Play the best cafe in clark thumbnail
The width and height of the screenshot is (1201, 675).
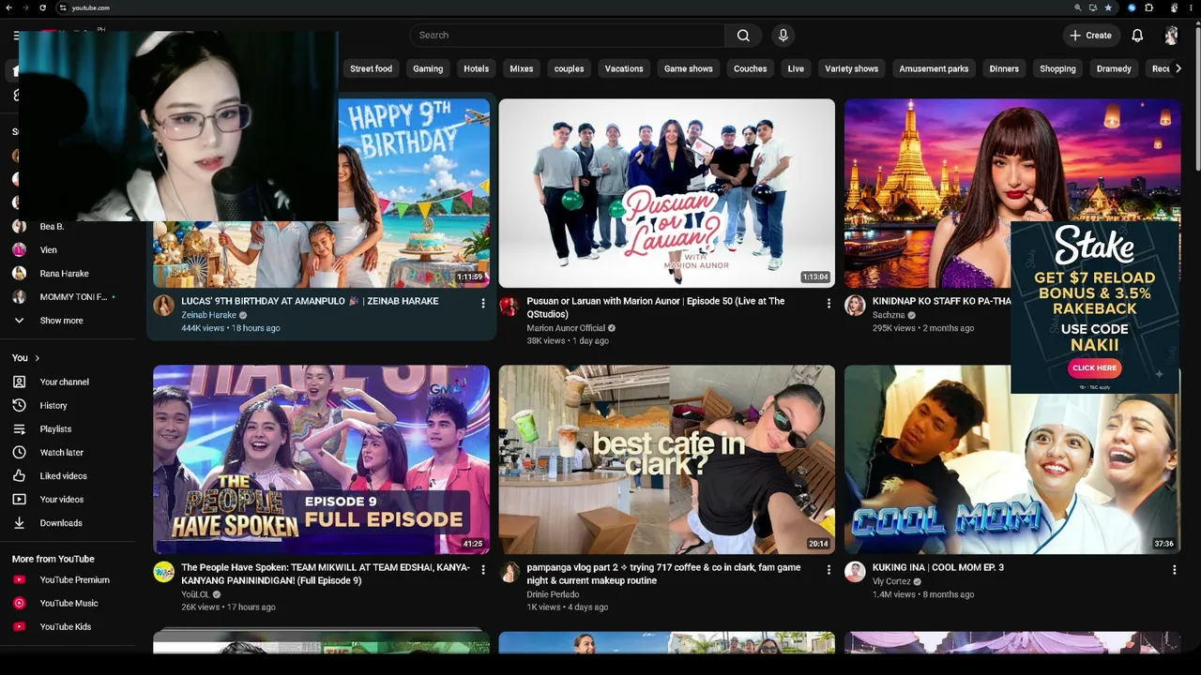[x=666, y=459]
